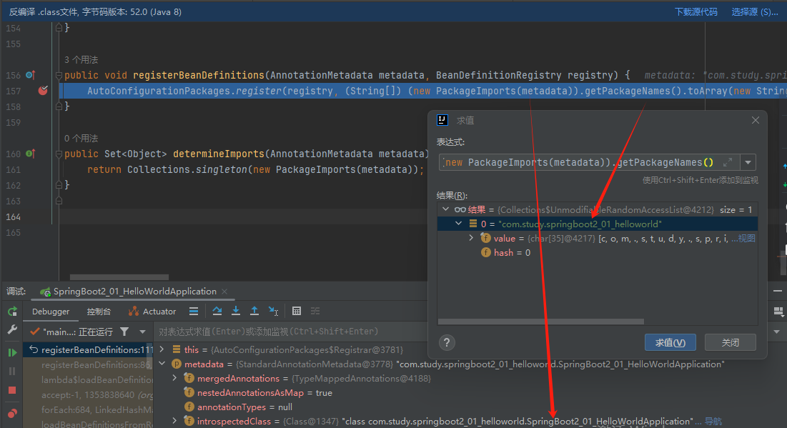Click the 导航 navigate link for introspectedClass
The width and height of the screenshot is (787, 428).
tap(713, 422)
